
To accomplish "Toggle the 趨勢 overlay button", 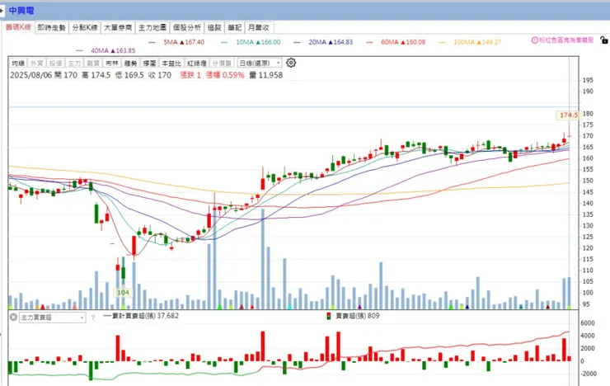I will click(130, 63).
